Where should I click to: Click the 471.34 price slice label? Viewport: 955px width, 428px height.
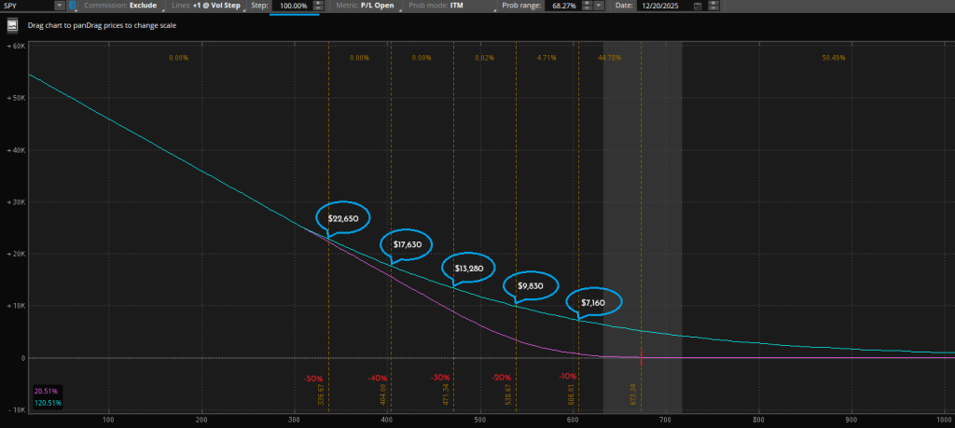(446, 394)
